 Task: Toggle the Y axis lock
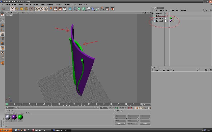pos(41,9)
